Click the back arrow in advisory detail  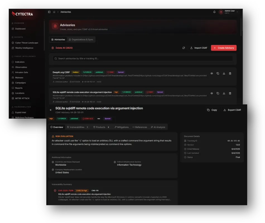pos(51,110)
